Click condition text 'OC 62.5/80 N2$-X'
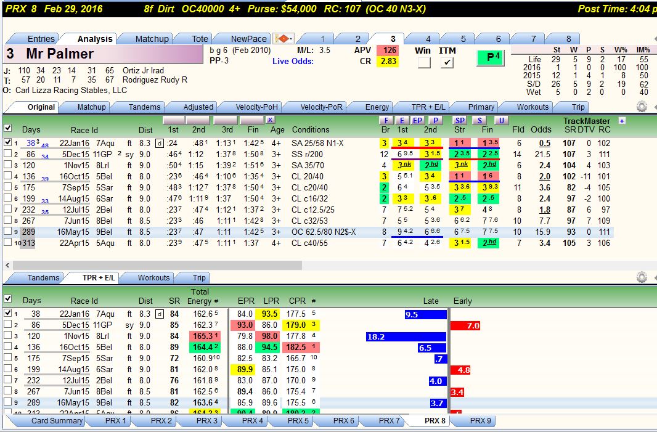The height and width of the screenshot is (432, 657). click(x=324, y=232)
